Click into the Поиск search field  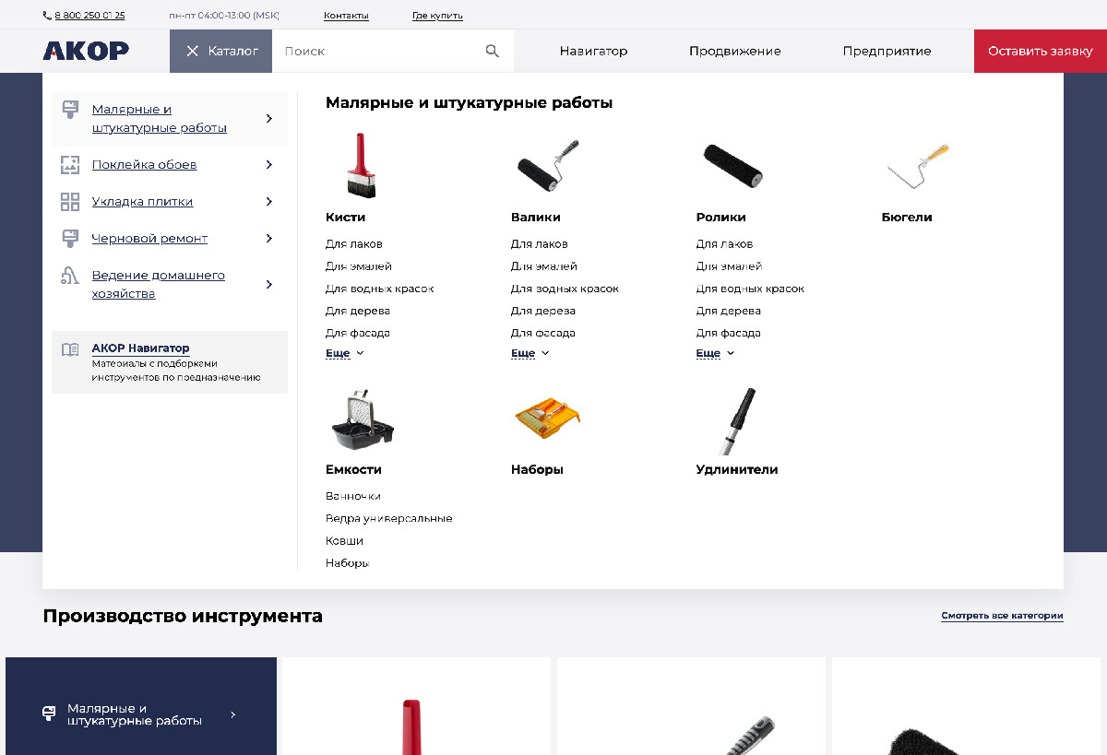378,52
